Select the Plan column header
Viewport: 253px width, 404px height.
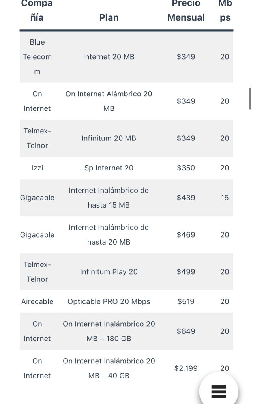click(109, 17)
